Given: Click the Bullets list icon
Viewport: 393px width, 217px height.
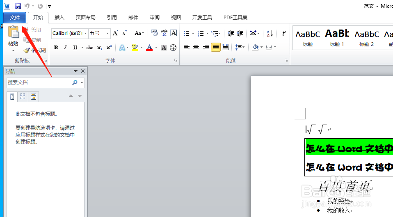Looking at the screenshot, I should click(187, 33).
